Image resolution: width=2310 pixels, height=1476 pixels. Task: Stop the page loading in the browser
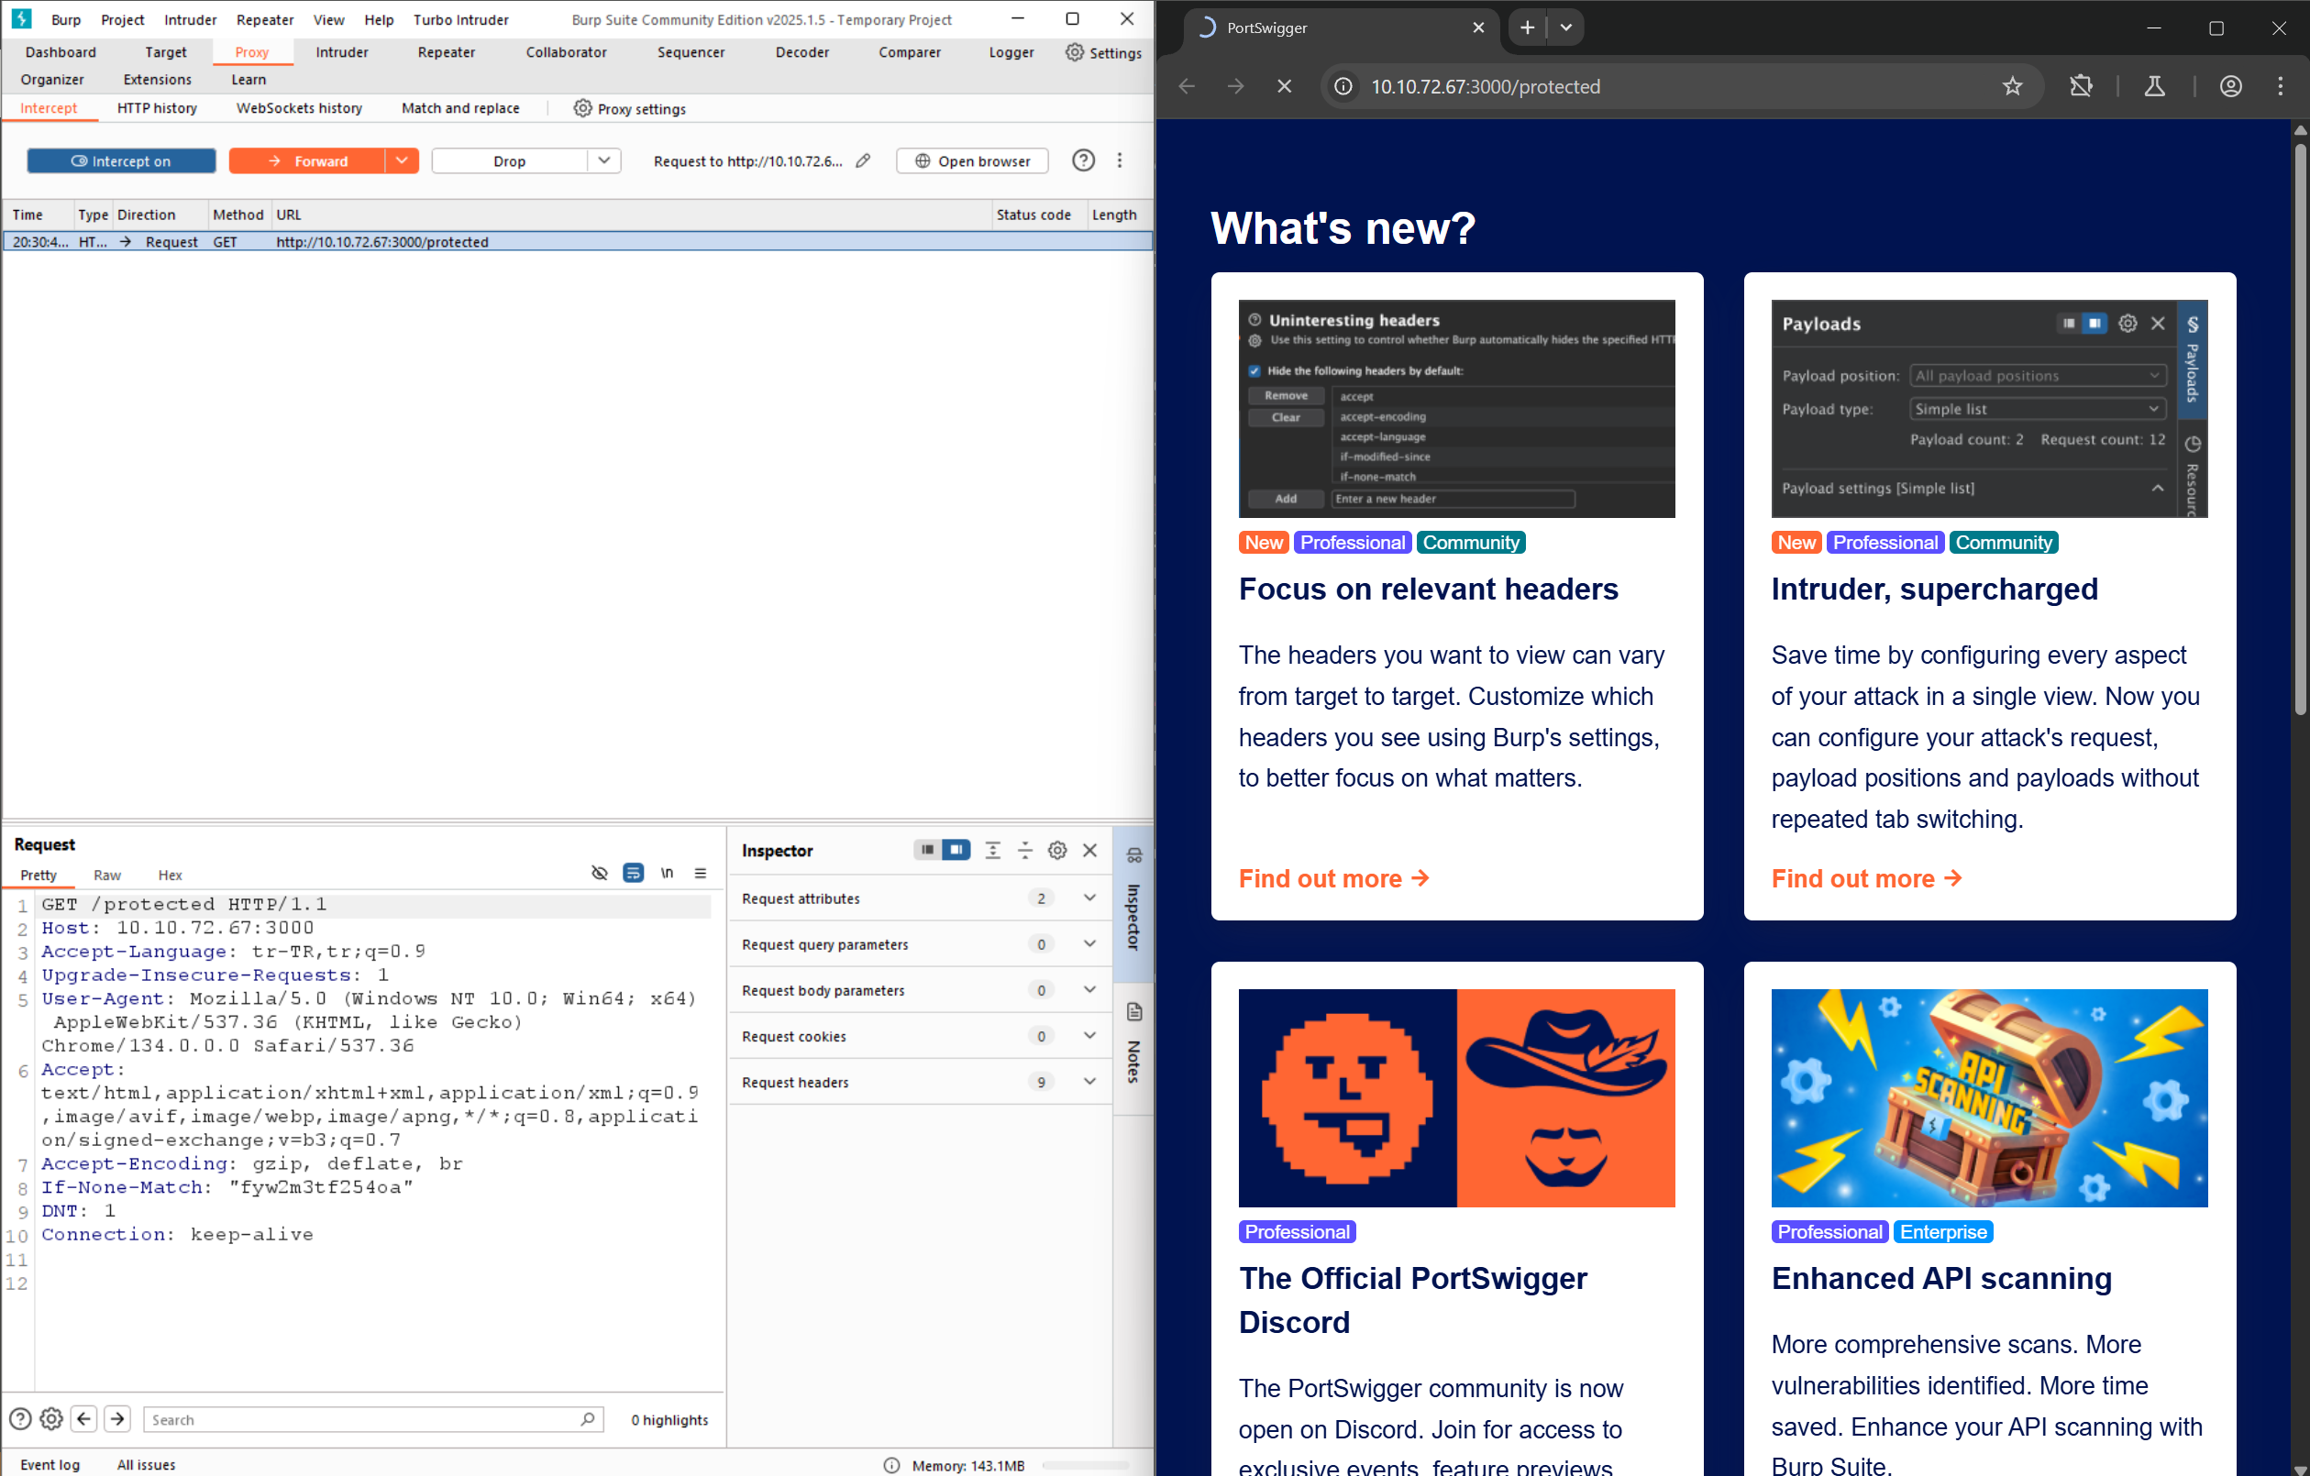pyautogui.click(x=1285, y=86)
